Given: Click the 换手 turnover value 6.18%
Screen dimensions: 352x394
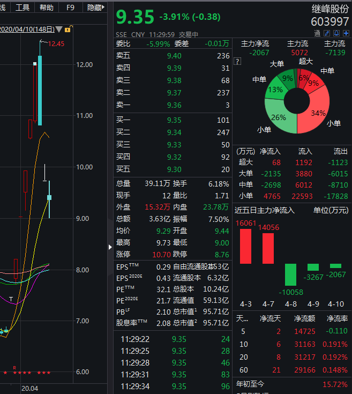Looking at the screenshot, I should [219, 184].
